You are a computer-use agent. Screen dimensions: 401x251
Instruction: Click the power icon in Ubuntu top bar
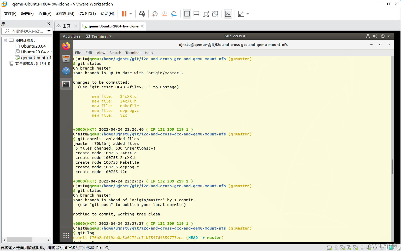point(383,36)
